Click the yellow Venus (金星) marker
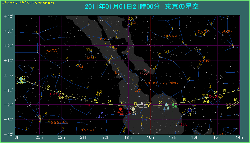250x143 pixels. pyautogui.click(x=206, y=98)
